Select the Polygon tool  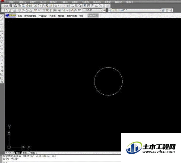[2, 27]
